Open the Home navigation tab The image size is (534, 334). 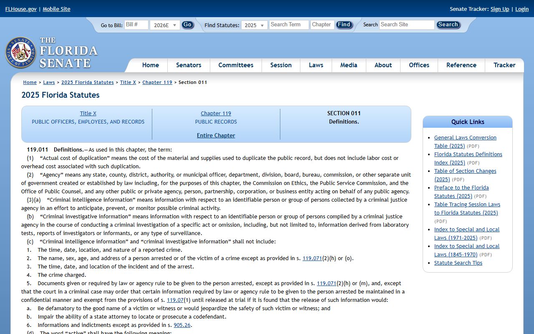click(150, 65)
